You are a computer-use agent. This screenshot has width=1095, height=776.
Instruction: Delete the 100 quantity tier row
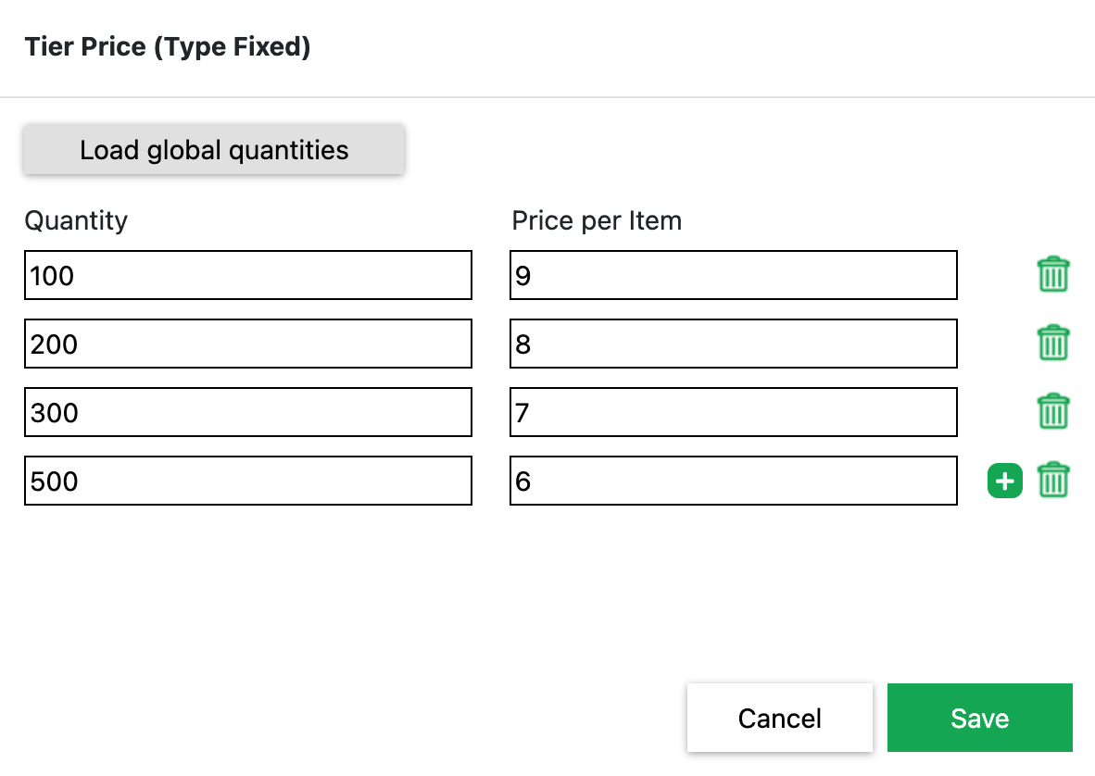tap(1052, 275)
